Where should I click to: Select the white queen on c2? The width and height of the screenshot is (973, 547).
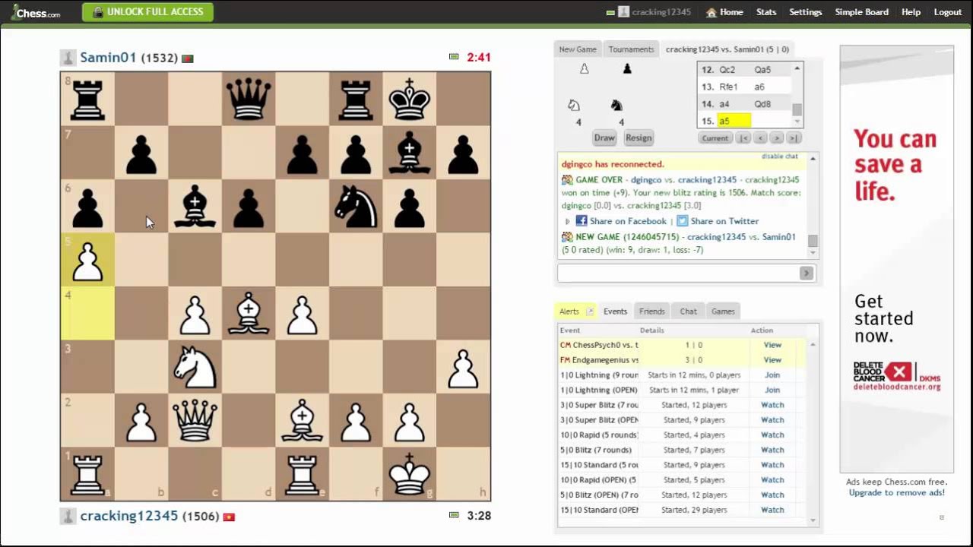click(x=195, y=421)
